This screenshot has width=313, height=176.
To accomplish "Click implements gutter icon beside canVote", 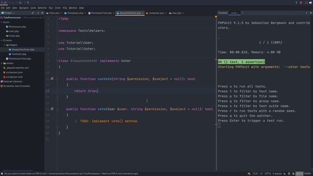I will pyautogui.click(x=52, y=79).
